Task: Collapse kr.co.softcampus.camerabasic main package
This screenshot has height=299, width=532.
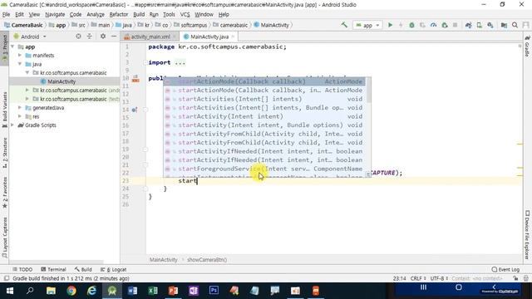Action: click(x=27, y=73)
